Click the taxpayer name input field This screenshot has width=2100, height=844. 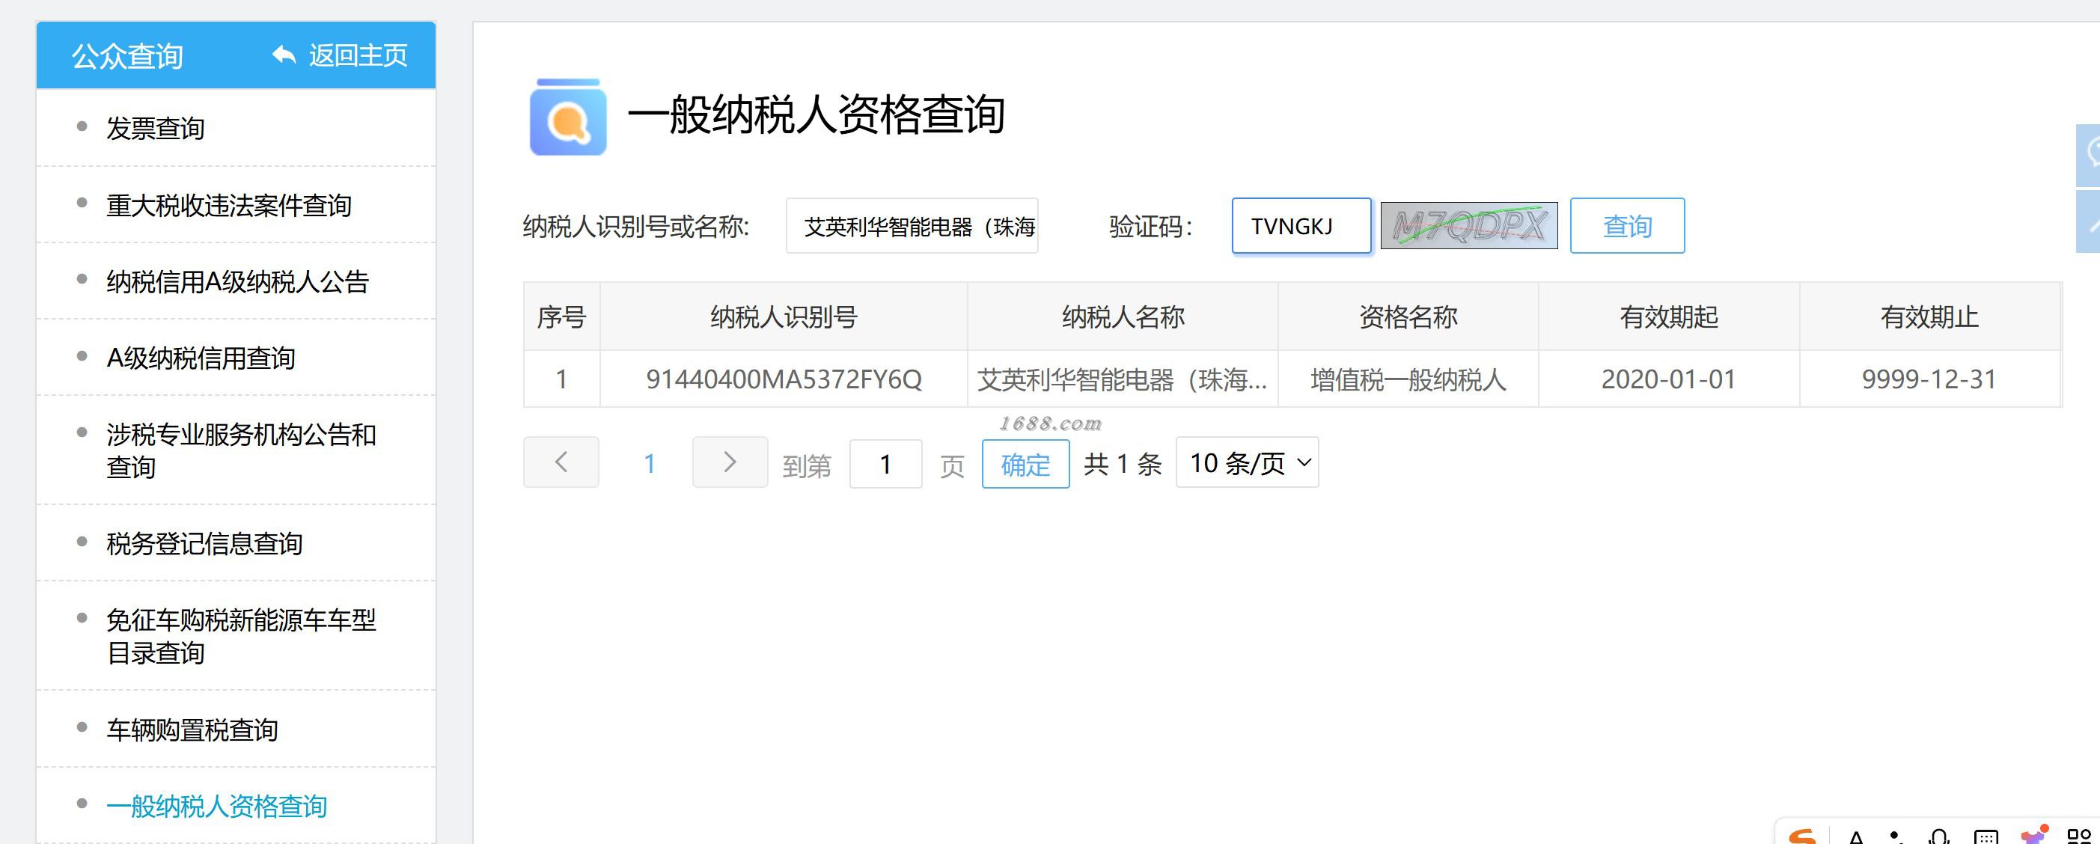pyautogui.click(x=911, y=226)
